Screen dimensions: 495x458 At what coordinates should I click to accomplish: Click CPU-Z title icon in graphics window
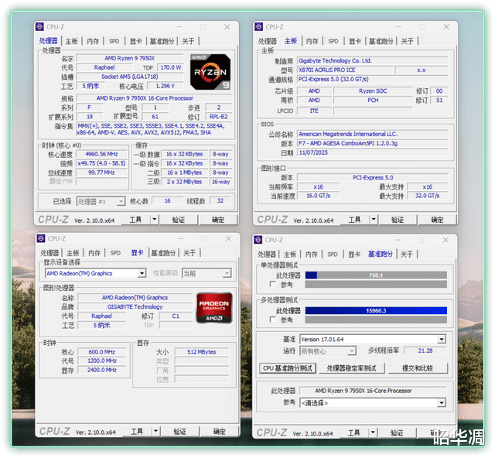41,239
